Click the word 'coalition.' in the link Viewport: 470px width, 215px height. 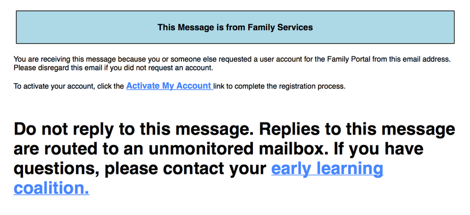coord(51,188)
